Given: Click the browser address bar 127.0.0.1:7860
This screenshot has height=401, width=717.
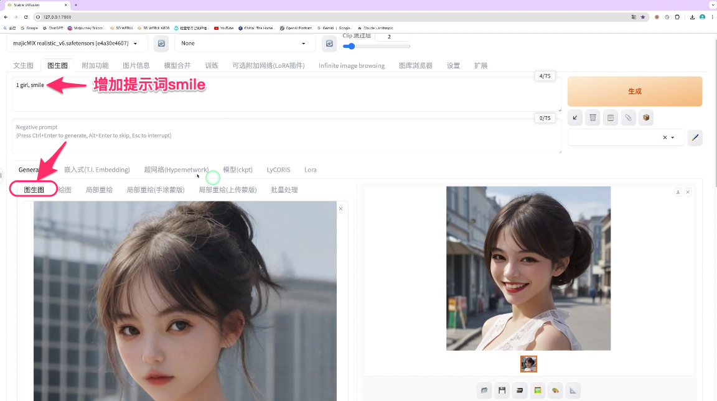Looking at the screenshot, I should click(57, 17).
